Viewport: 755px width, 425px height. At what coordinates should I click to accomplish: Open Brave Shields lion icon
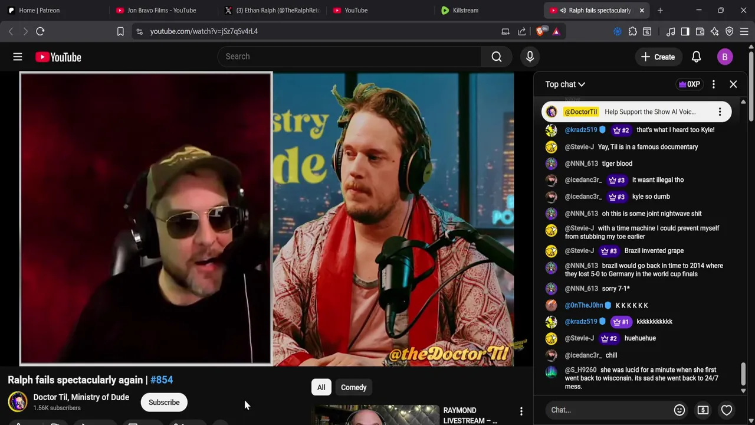point(540,31)
